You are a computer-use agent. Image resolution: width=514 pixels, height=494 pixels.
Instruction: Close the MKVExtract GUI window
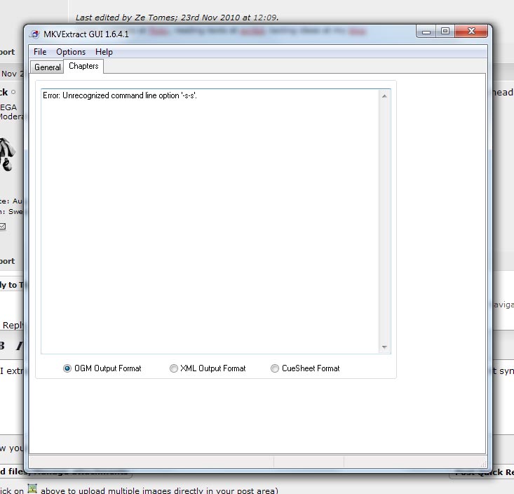coord(471,31)
